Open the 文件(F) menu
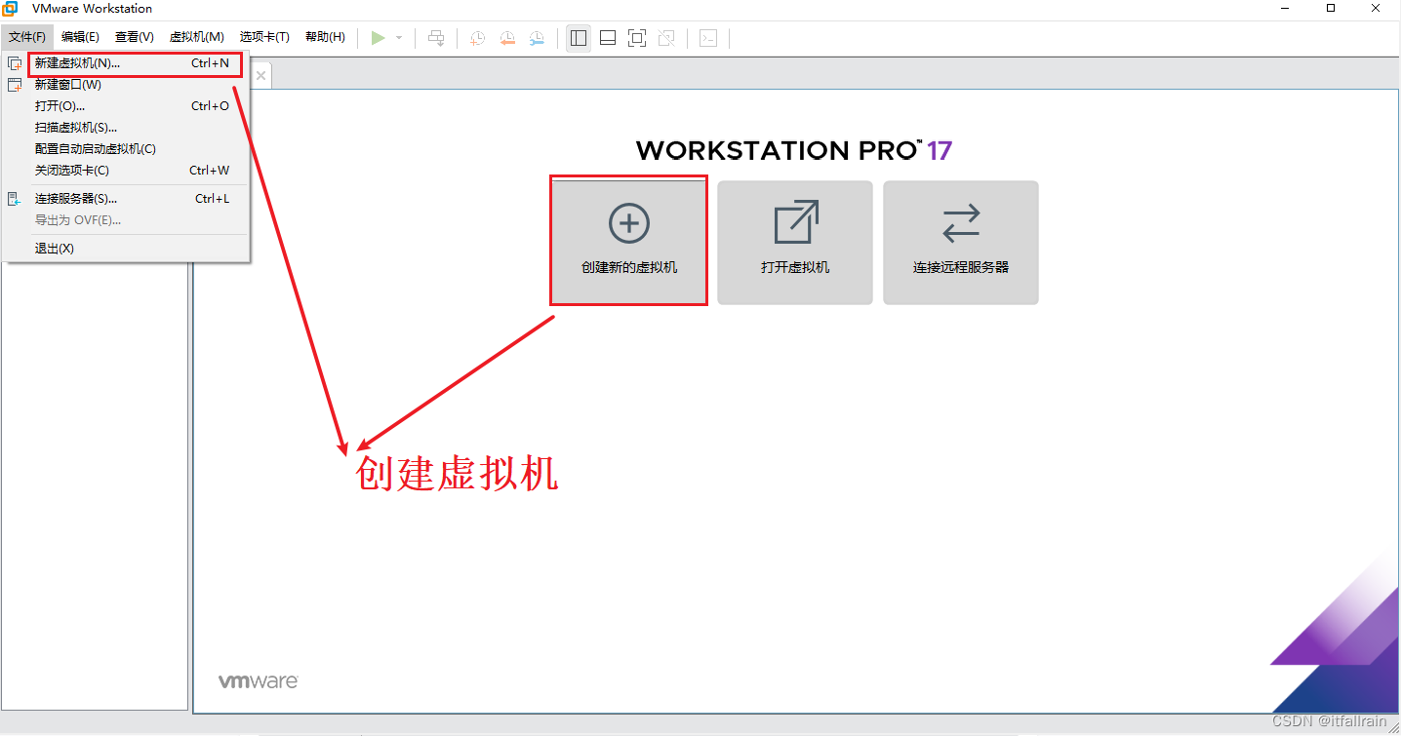 point(27,37)
